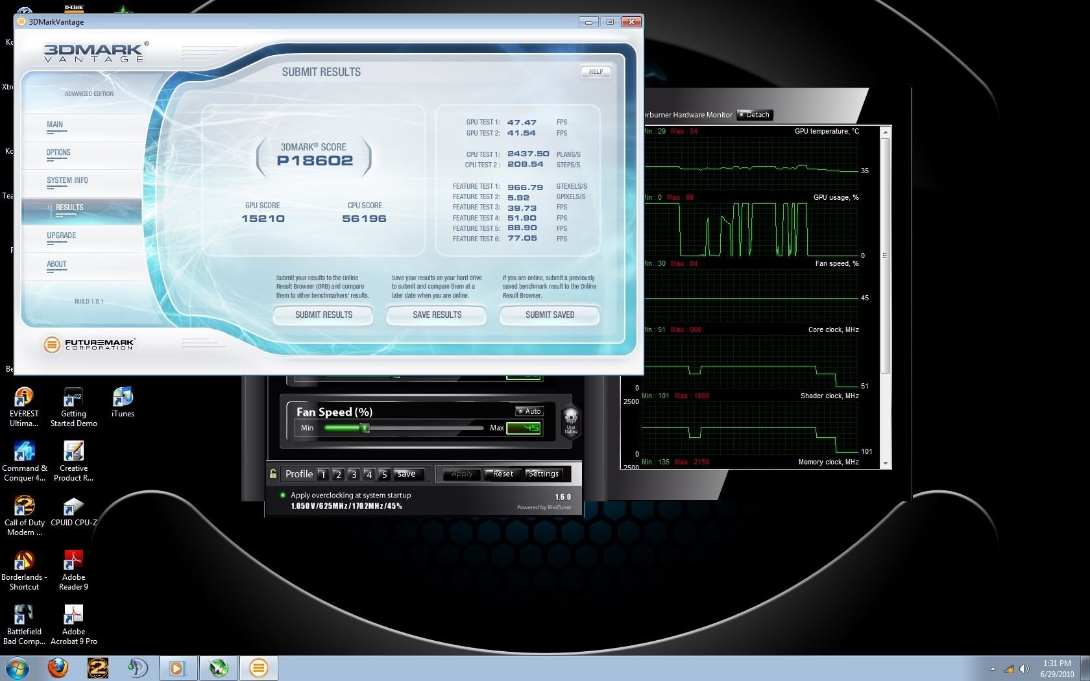Click the User Define fan gear icon

click(570, 422)
